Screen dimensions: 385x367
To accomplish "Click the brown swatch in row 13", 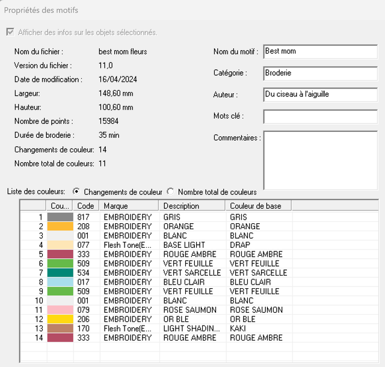I will (60, 328).
